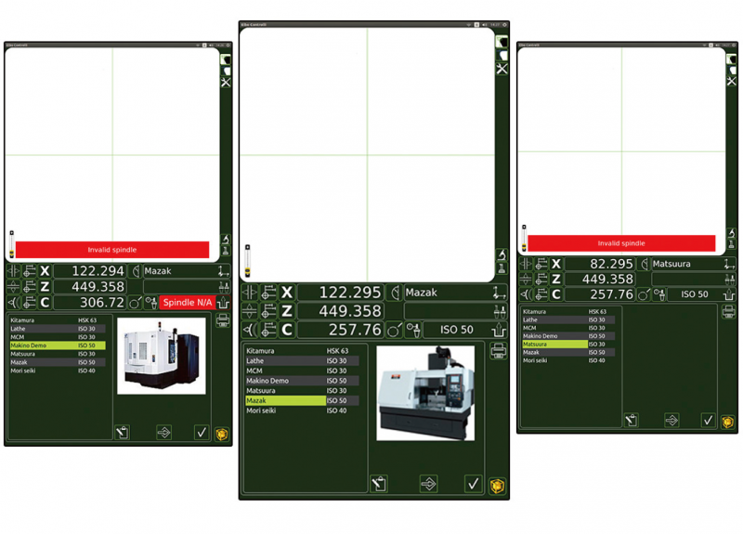Click the print icon in the right window
743x534 pixels.
(728, 311)
